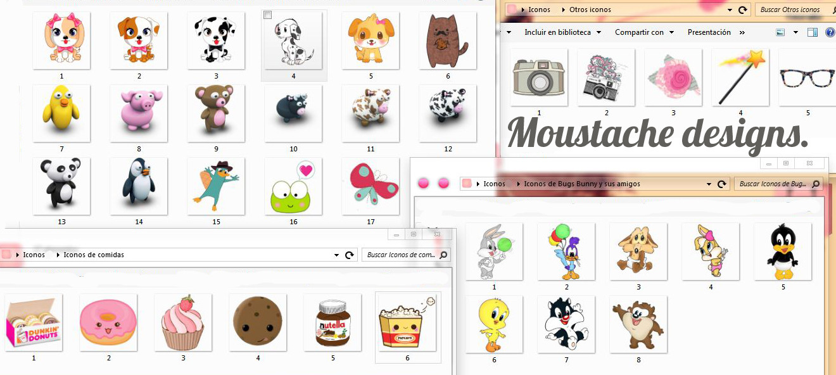Refresh the Bugs Bunny icons folder

pyautogui.click(x=721, y=184)
